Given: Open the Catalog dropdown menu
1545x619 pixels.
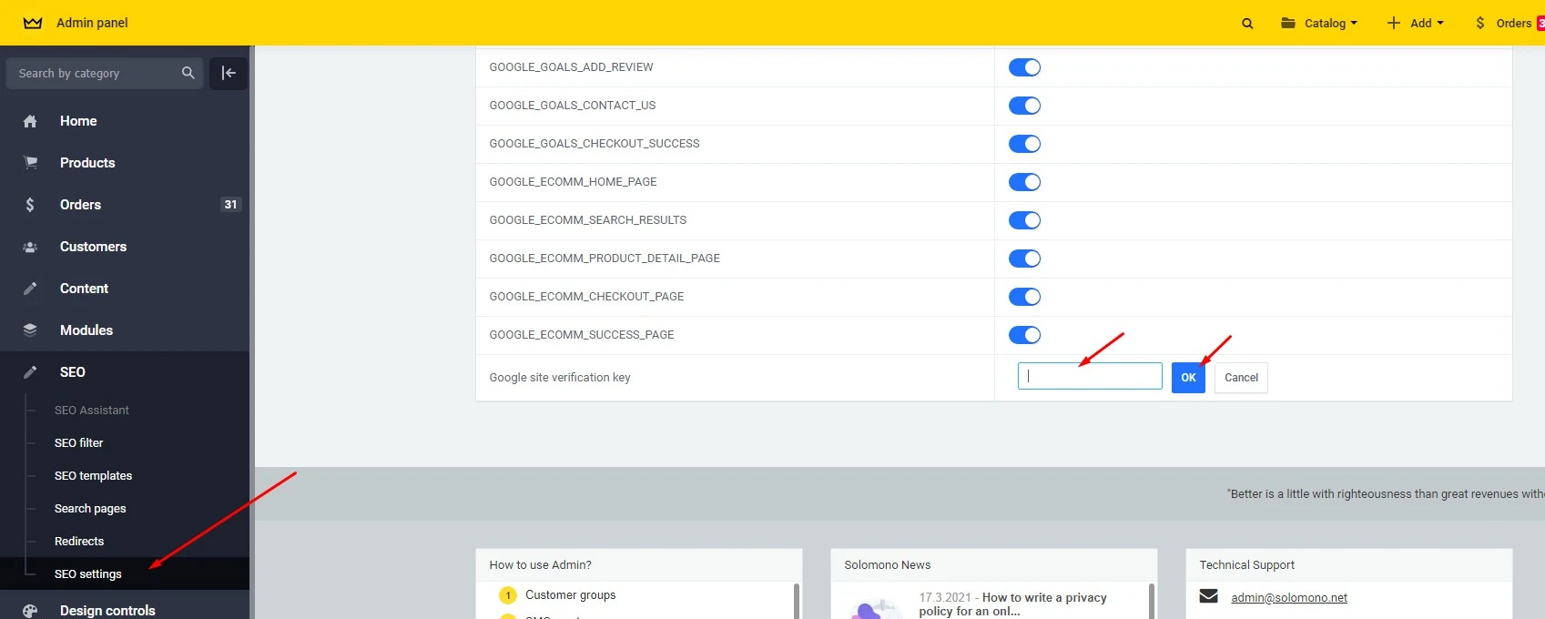Looking at the screenshot, I should click(x=1319, y=24).
